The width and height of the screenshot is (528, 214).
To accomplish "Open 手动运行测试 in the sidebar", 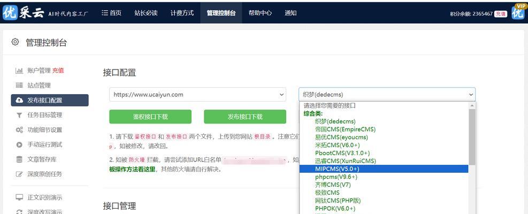I will 45,144.
